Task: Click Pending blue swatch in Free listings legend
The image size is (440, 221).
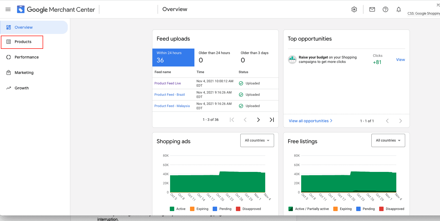Action: (358, 209)
